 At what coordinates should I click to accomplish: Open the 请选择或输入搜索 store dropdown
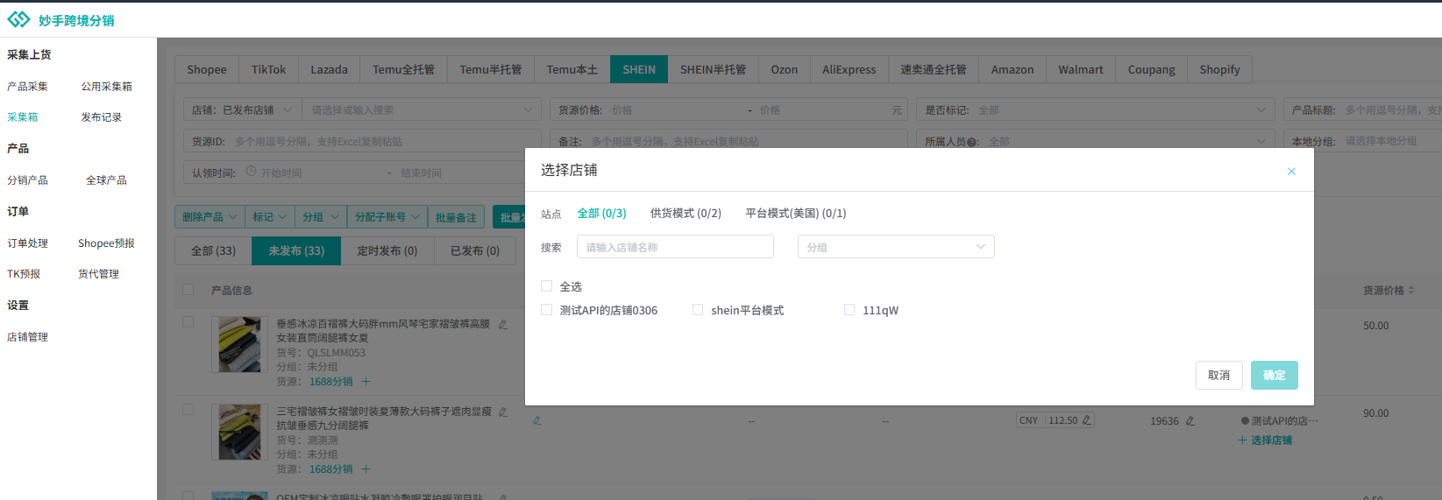click(x=422, y=109)
